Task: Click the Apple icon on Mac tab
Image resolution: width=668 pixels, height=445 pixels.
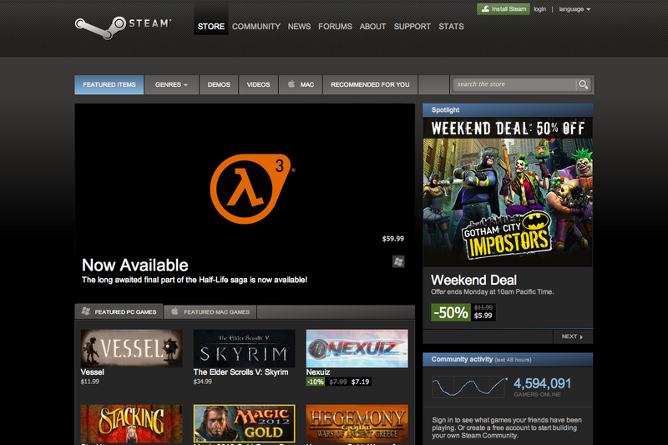Action: [291, 84]
